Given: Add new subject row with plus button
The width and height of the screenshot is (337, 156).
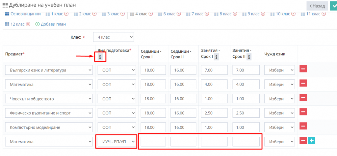Looking at the screenshot, I should pyautogui.click(x=312, y=140).
